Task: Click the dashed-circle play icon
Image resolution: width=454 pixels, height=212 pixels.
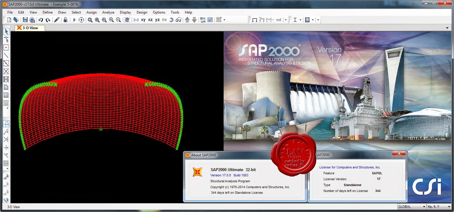Action: coord(81,20)
